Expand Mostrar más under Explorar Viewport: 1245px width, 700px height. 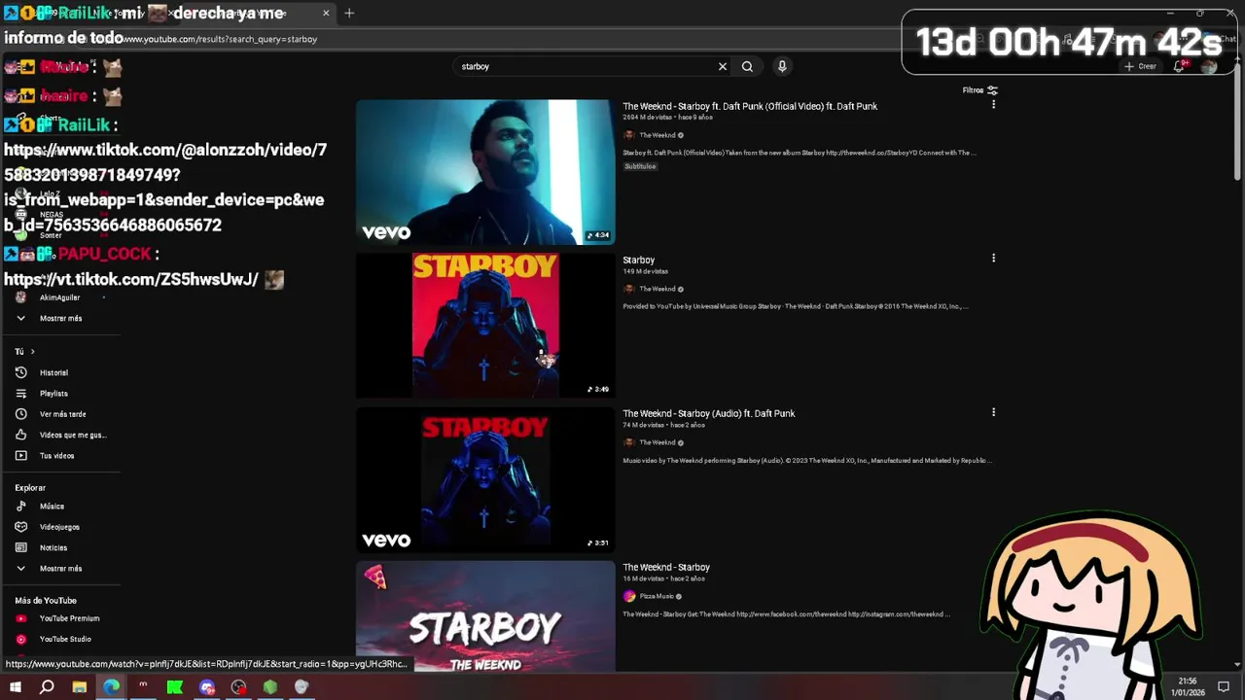[x=60, y=568]
